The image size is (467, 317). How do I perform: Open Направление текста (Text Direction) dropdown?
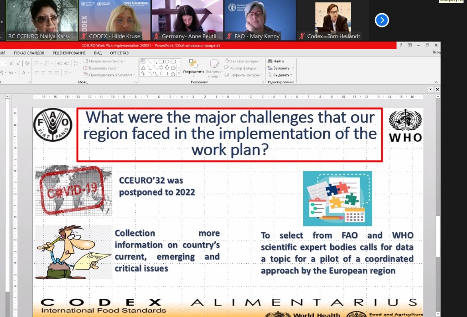click(104, 61)
